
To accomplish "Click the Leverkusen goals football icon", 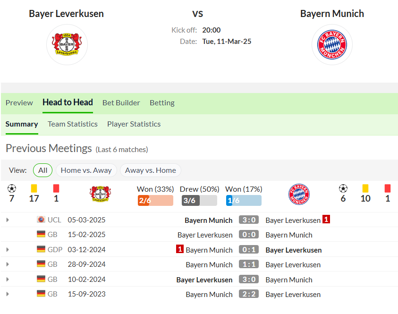I will click(12, 188).
